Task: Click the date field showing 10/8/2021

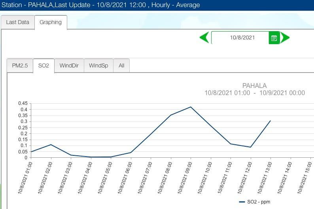Action: click(242, 38)
